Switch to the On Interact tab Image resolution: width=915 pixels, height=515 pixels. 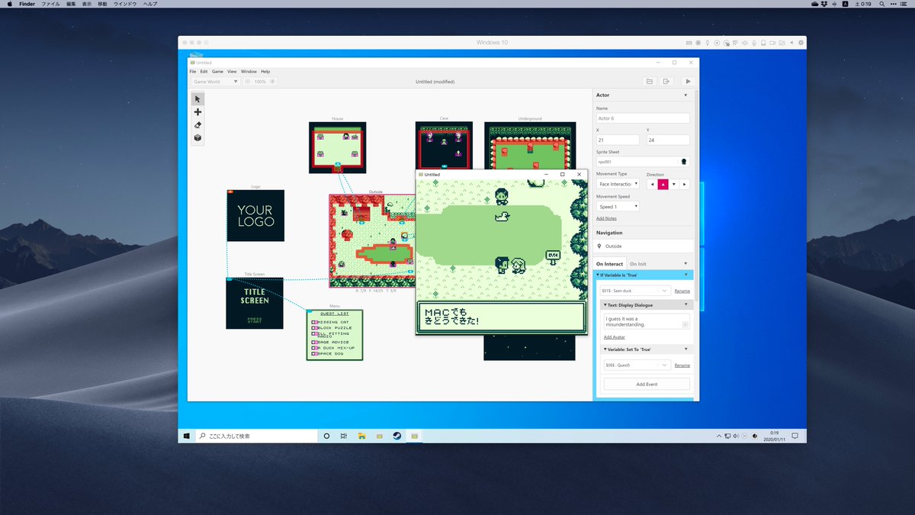pos(609,264)
